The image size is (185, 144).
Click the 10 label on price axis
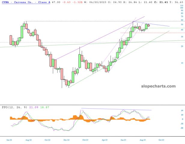pos(181,63)
